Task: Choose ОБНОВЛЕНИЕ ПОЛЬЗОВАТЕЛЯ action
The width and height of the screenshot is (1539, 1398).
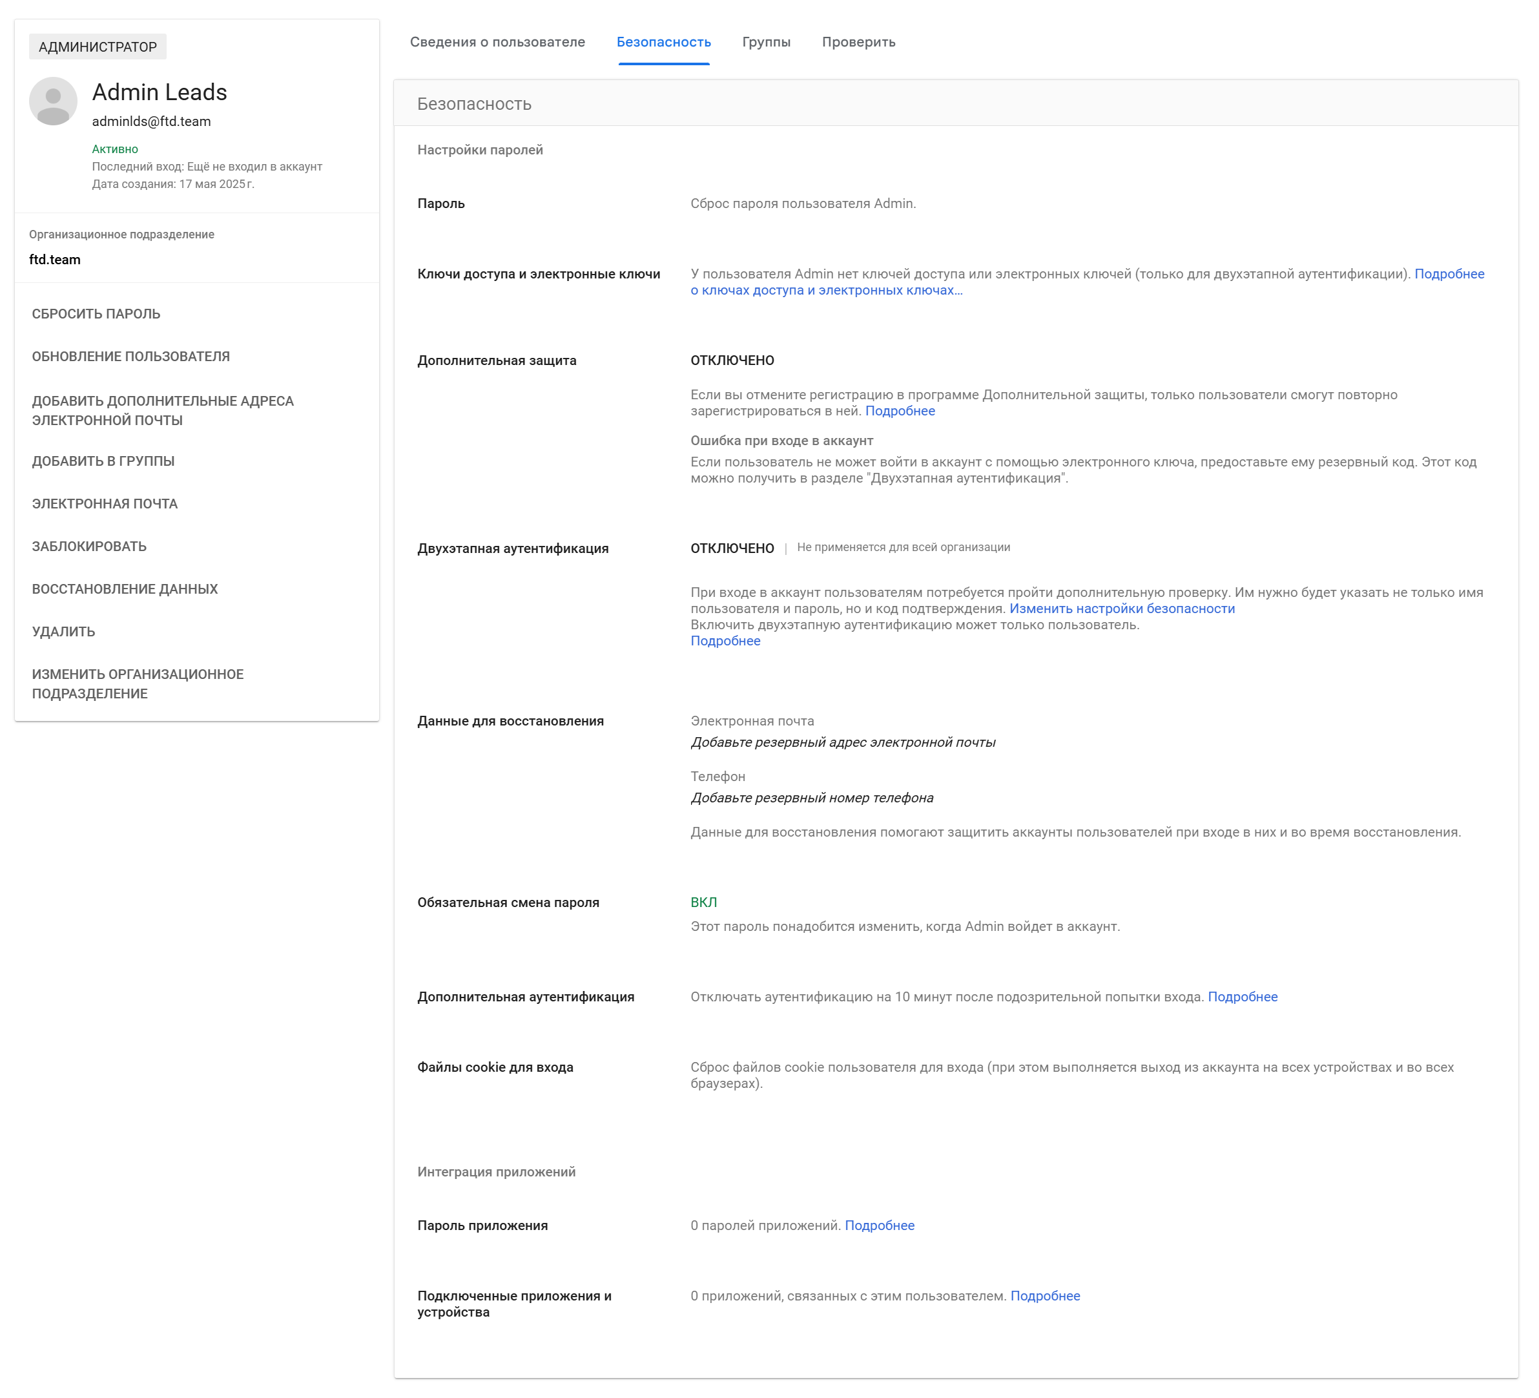Action: point(130,357)
